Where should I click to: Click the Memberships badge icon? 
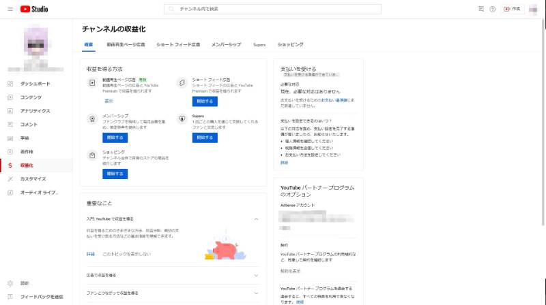click(92, 119)
